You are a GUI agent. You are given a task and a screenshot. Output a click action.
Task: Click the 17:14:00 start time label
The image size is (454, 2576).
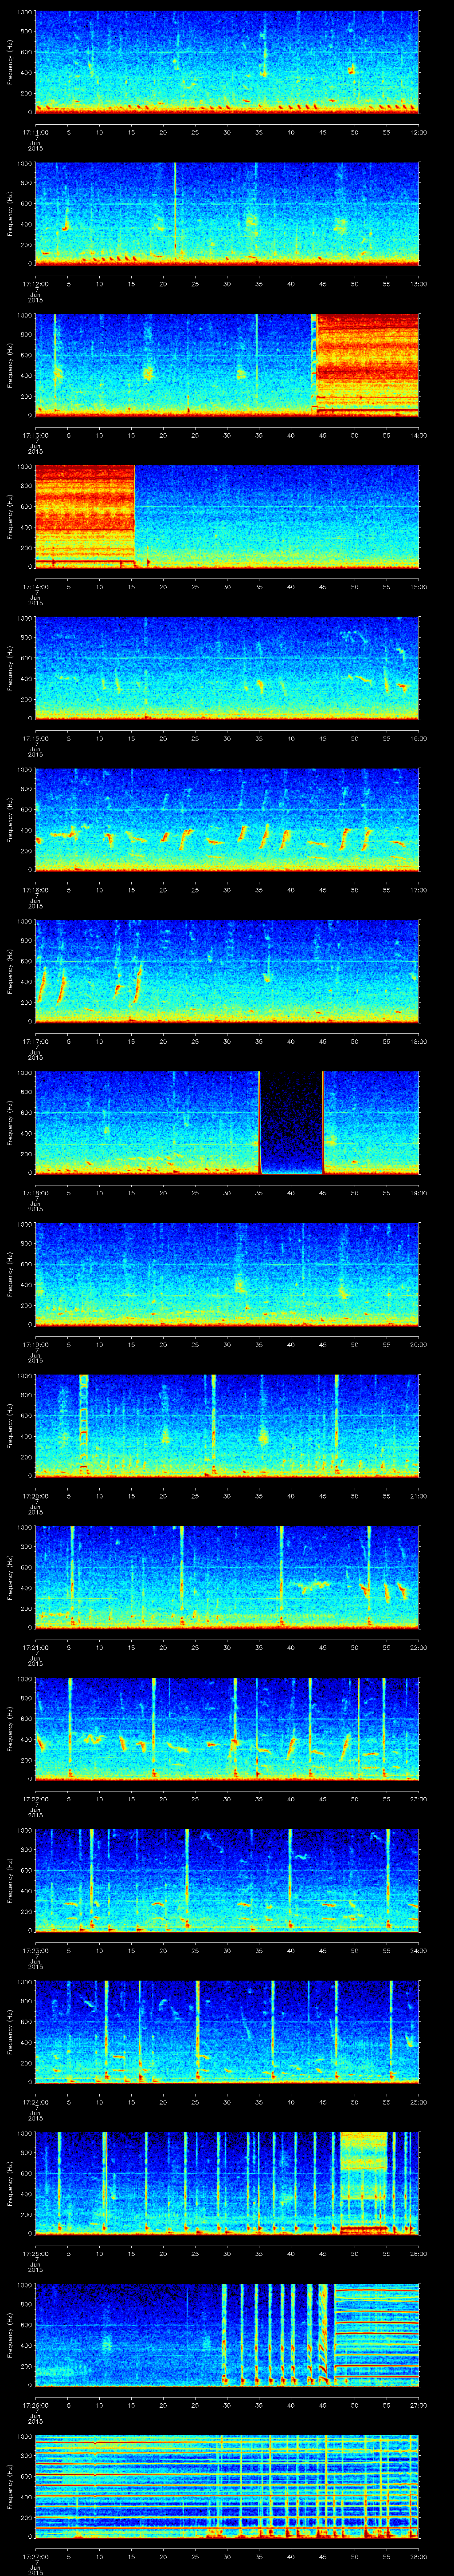(x=35, y=587)
